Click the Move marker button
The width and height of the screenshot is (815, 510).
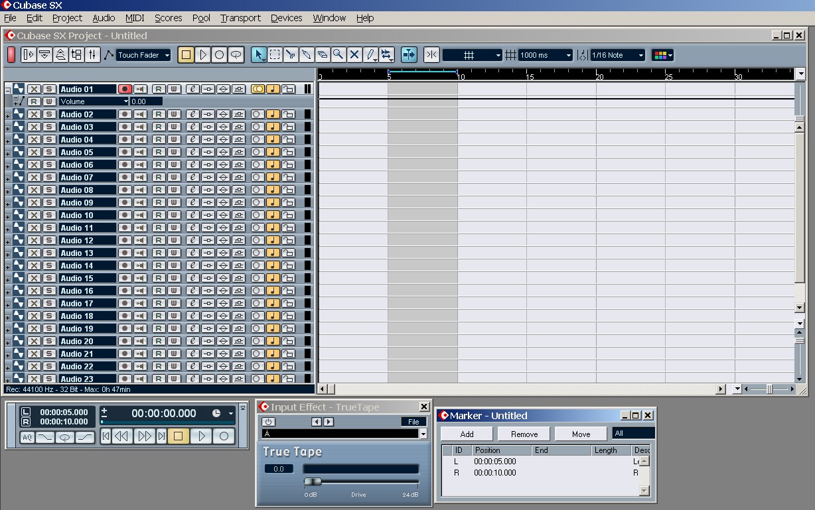[581, 434]
